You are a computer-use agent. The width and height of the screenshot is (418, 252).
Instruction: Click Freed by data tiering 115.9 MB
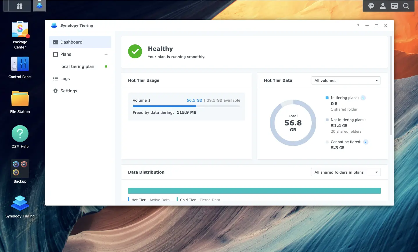[x=165, y=112]
